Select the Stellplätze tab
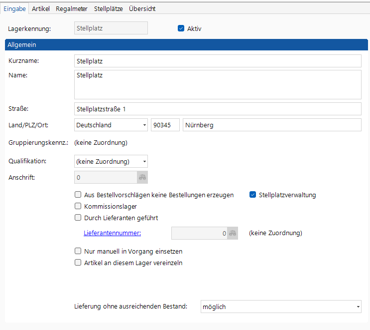This screenshot has width=370, height=330. click(x=108, y=9)
